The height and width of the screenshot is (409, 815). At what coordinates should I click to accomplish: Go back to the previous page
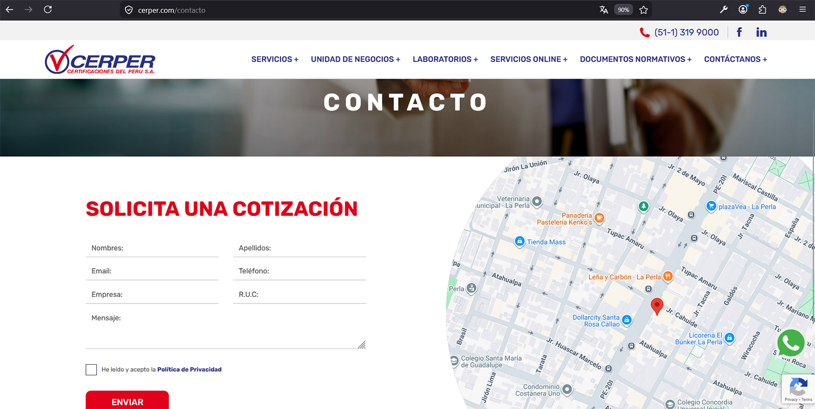[9, 10]
